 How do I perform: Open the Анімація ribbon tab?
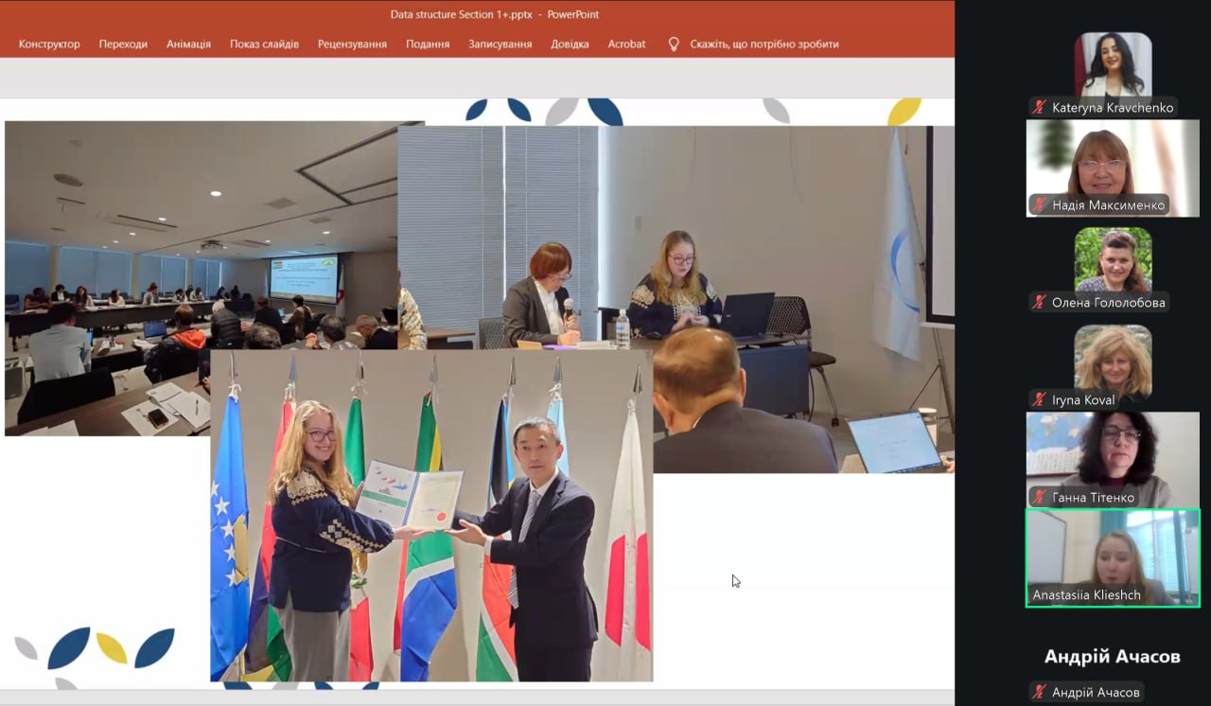pyautogui.click(x=188, y=44)
